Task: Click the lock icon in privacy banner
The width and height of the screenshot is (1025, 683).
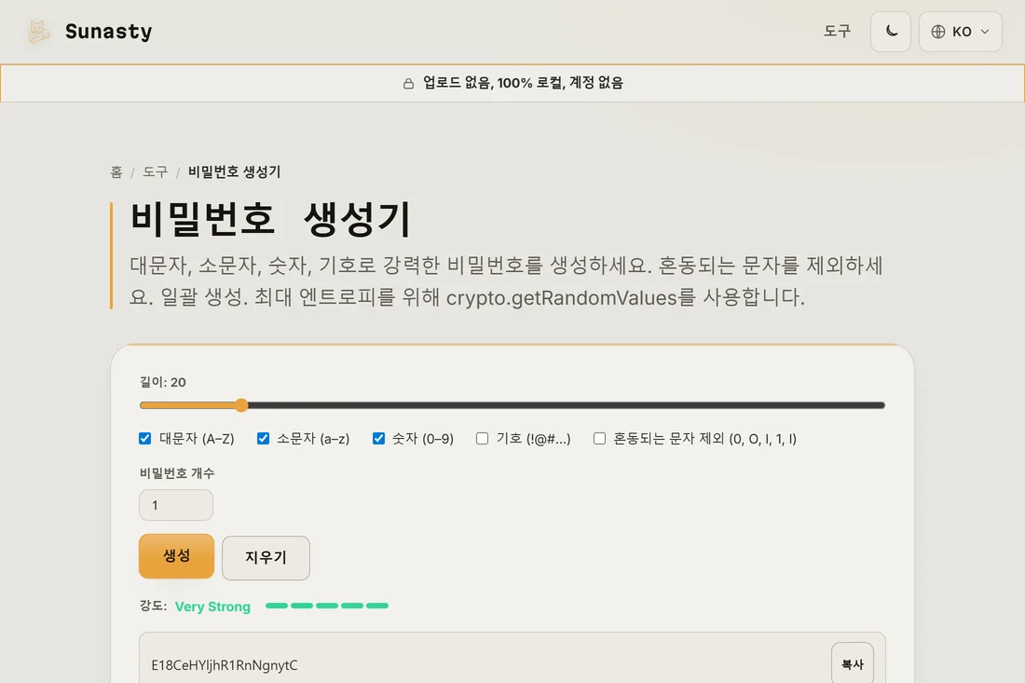Action: (408, 83)
